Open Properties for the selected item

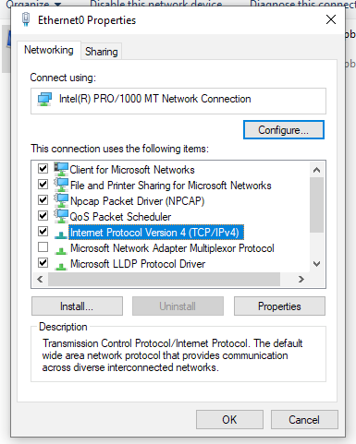click(279, 306)
